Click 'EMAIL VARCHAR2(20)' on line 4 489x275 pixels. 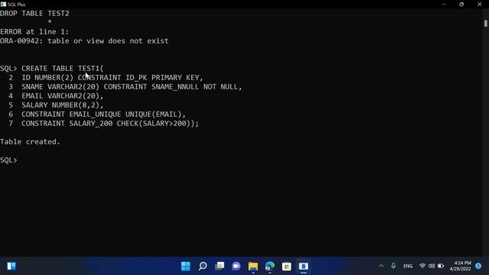pos(60,95)
